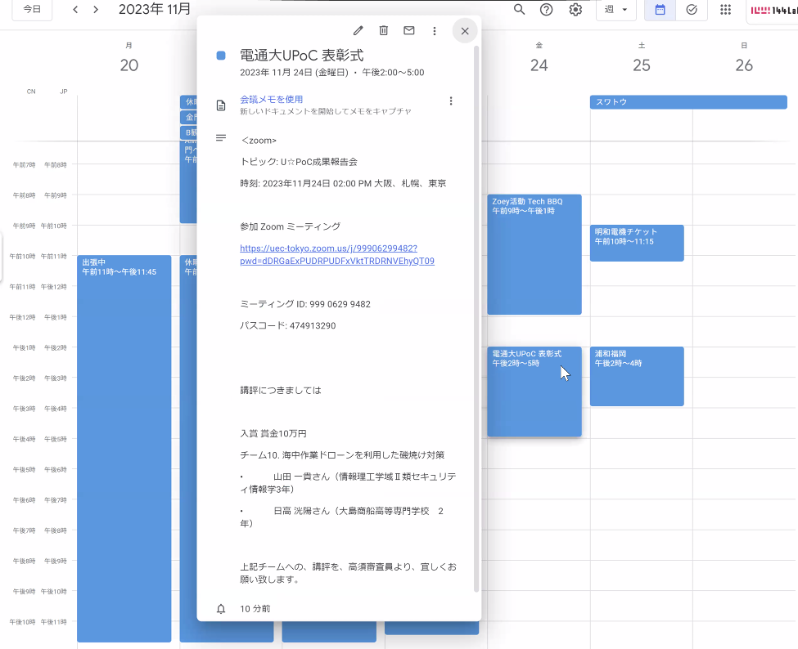The height and width of the screenshot is (649, 798).
Task: Open the 明和電機チケット event
Action: tap(637, 243)
